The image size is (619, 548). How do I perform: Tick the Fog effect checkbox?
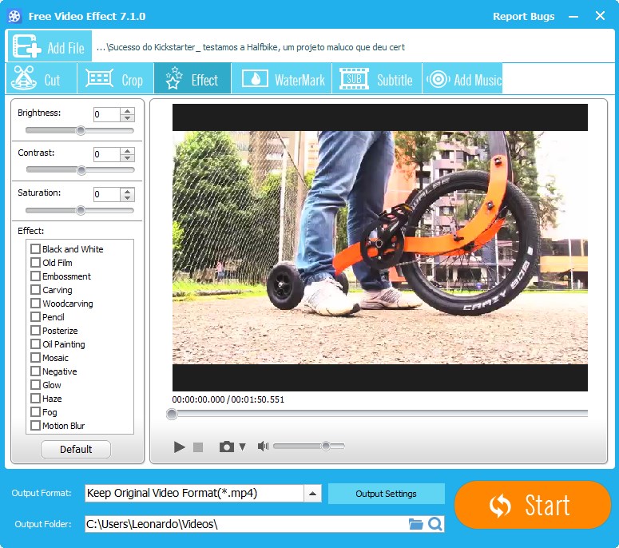(35, 412)
